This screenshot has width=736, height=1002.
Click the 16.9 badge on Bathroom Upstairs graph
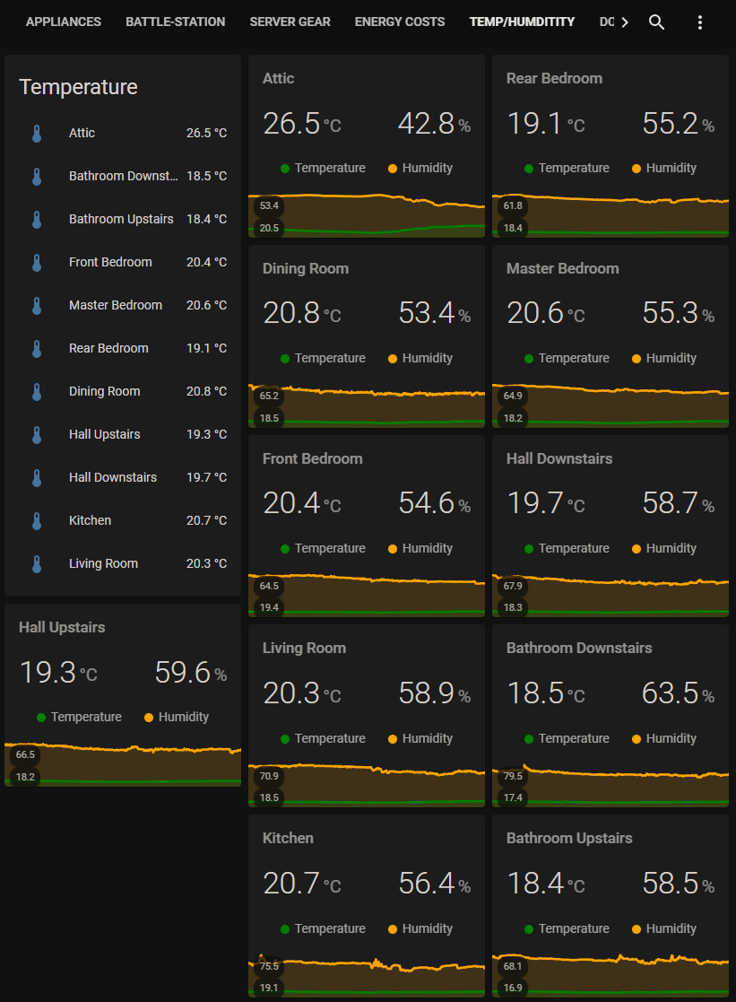(x=513, y=988)
